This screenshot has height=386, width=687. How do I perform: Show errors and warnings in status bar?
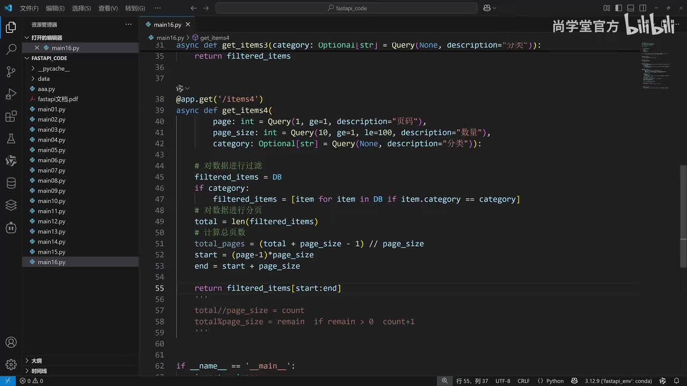tap(31, 381)
